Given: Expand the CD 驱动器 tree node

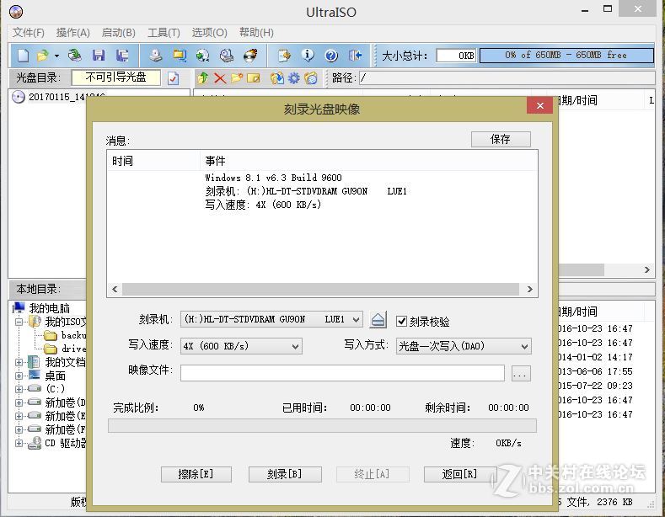Looking at the screenshot, I should [19, 443].
